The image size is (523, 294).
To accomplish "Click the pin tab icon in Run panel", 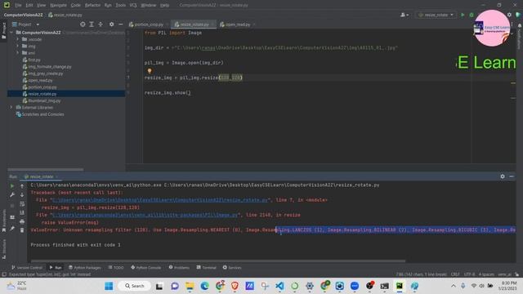I will [x=12, y=229].
